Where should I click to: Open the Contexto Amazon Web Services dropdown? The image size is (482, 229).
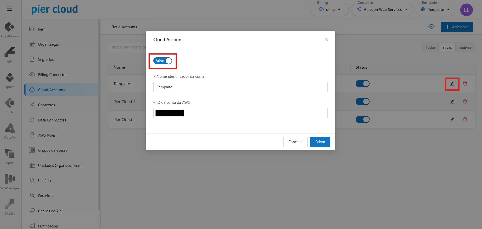(382, 10)
